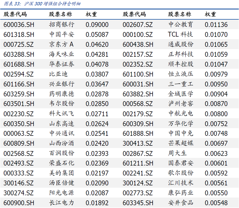Image resolution: width=239 pixels, height=208 pixels.
Task: Click stock name 汤臣倍健
Action: click(x=62, y=183)
